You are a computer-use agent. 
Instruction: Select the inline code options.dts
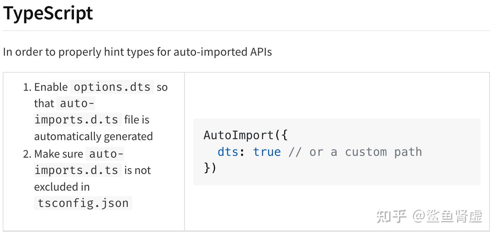tap(111, 87)
